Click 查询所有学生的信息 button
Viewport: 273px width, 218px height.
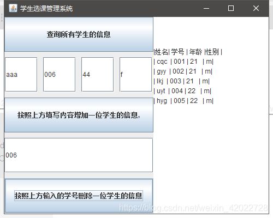point(79,34)
